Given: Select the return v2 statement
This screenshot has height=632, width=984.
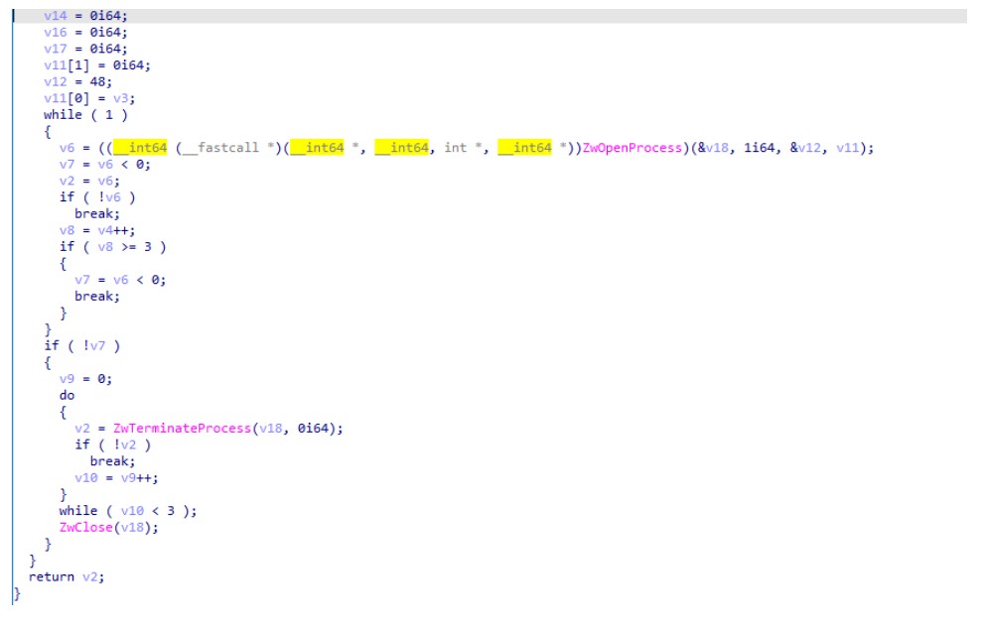Looking at the screenshot, I should (x=66, y=576).
